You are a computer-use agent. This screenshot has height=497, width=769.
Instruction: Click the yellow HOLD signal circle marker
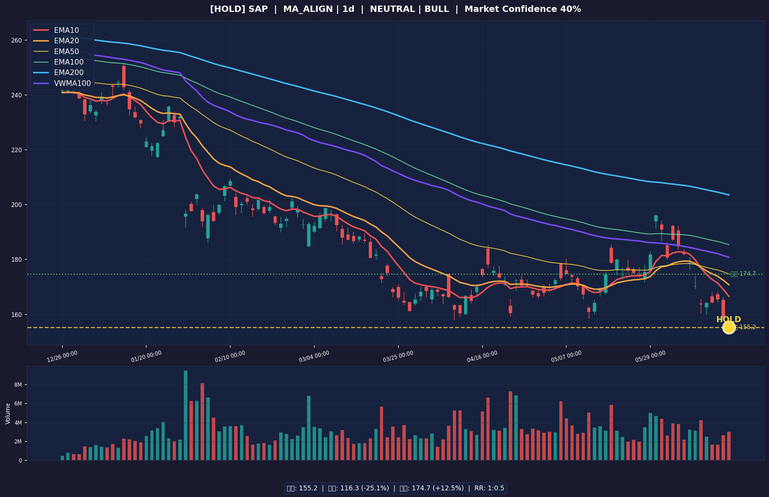729,327
